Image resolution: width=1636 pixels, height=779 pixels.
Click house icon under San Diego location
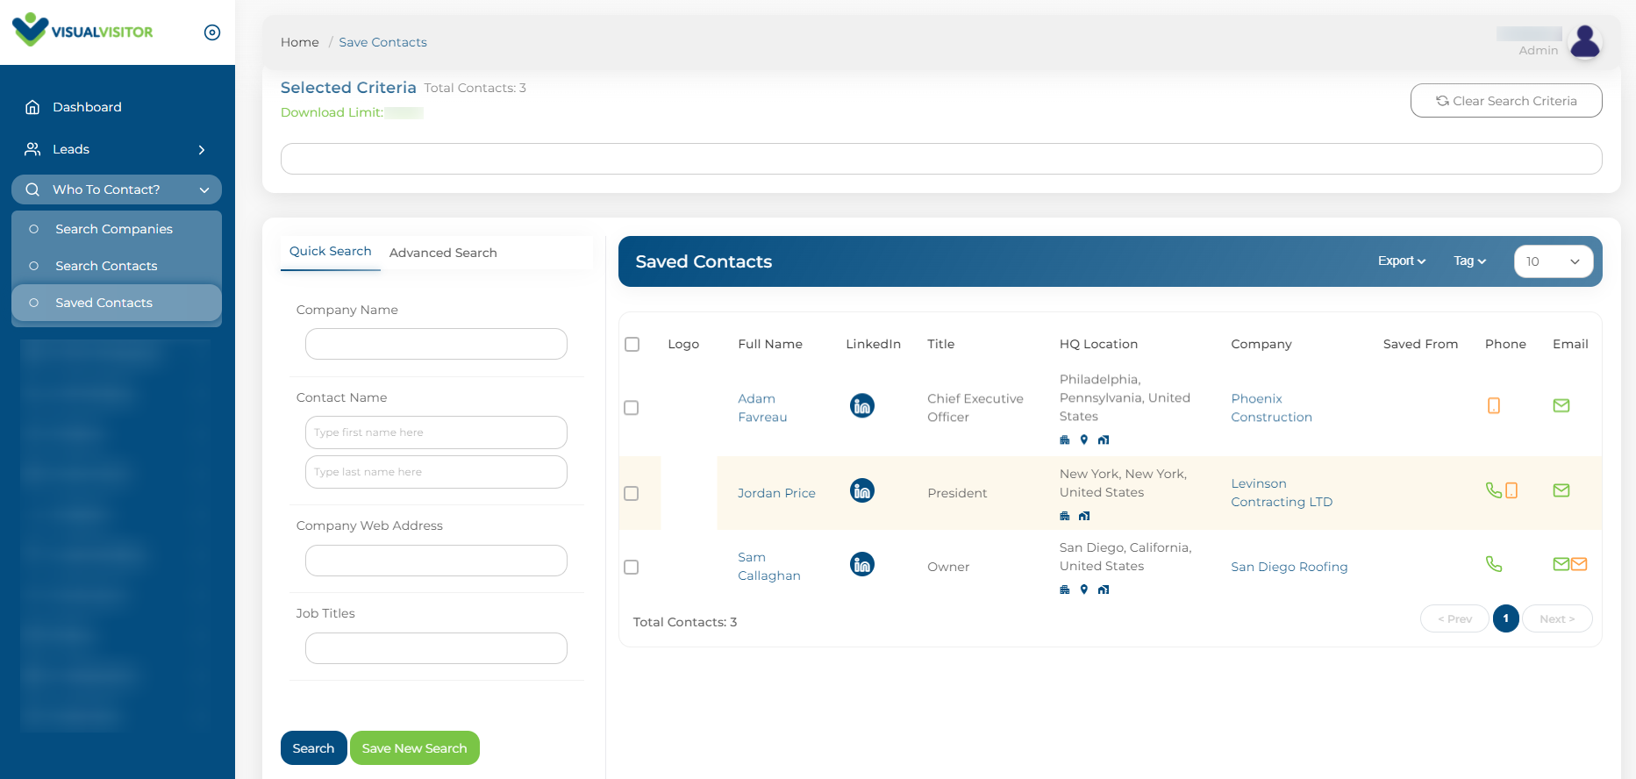1104,590
